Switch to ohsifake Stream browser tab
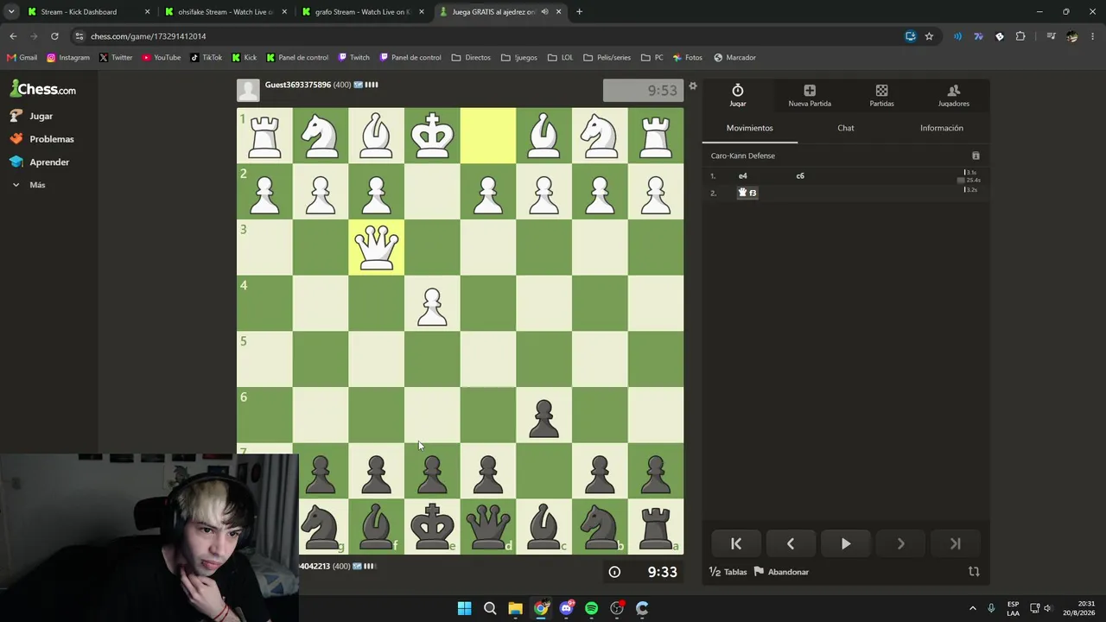The image size is (1106, 622). point(225,12)
